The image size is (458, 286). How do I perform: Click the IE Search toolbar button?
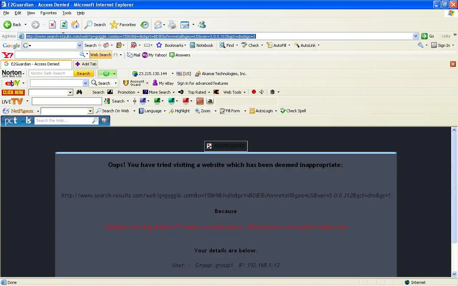coord(95,25)
